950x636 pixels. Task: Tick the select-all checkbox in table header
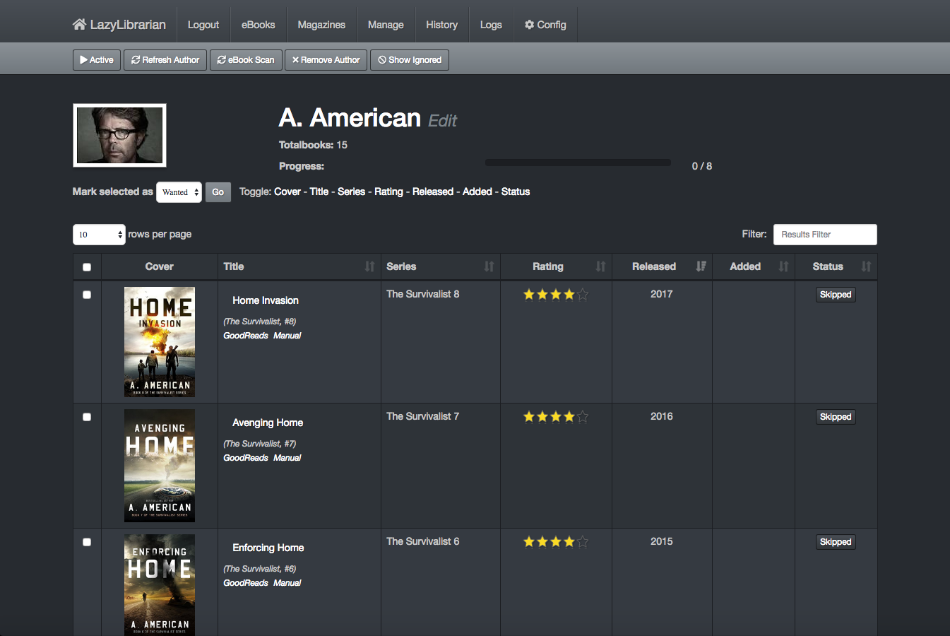[87, 267]
